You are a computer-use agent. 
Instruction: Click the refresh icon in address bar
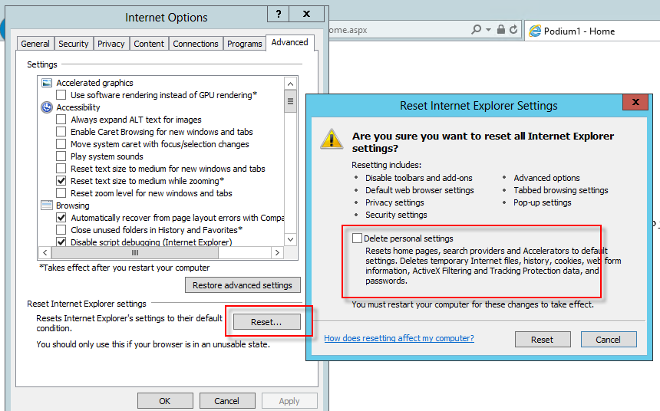click(x=513, y=29)
